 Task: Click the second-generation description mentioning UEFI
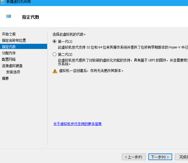coord(123,62)
